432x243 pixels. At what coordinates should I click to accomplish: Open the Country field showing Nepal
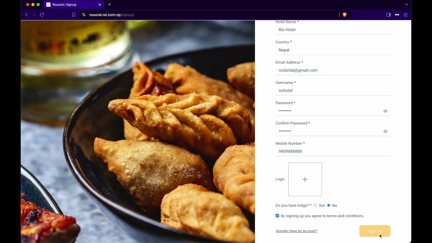coord(333,50)
